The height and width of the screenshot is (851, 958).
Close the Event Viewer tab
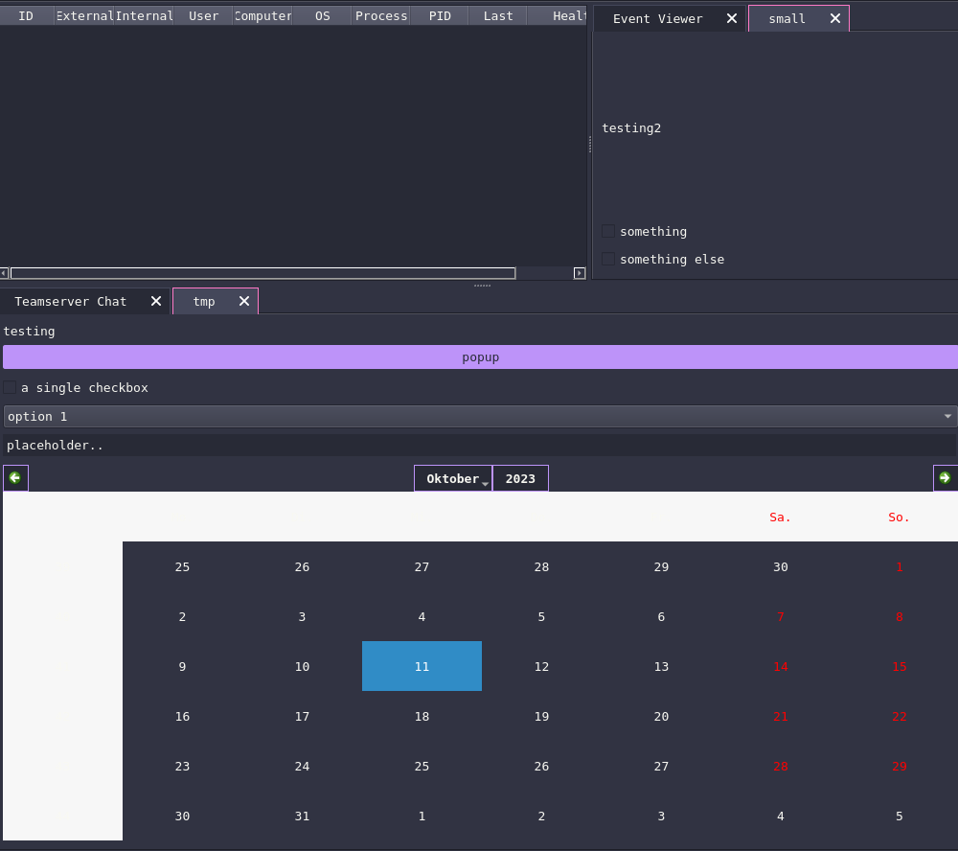pos(732,18)
